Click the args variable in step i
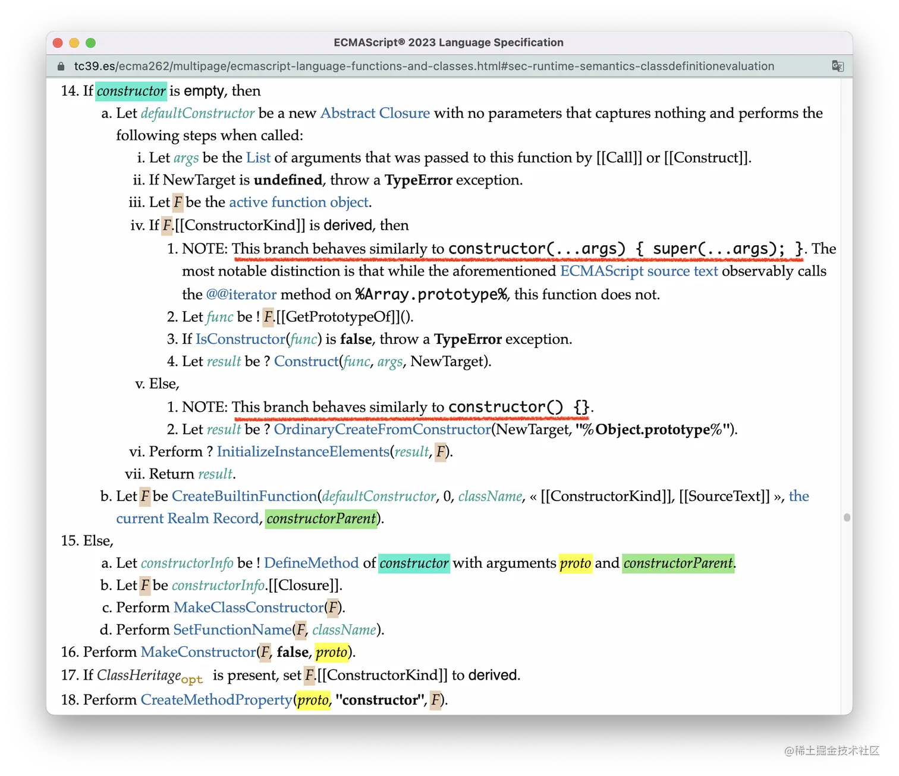The image size is (899, 776). pos(186,158)
